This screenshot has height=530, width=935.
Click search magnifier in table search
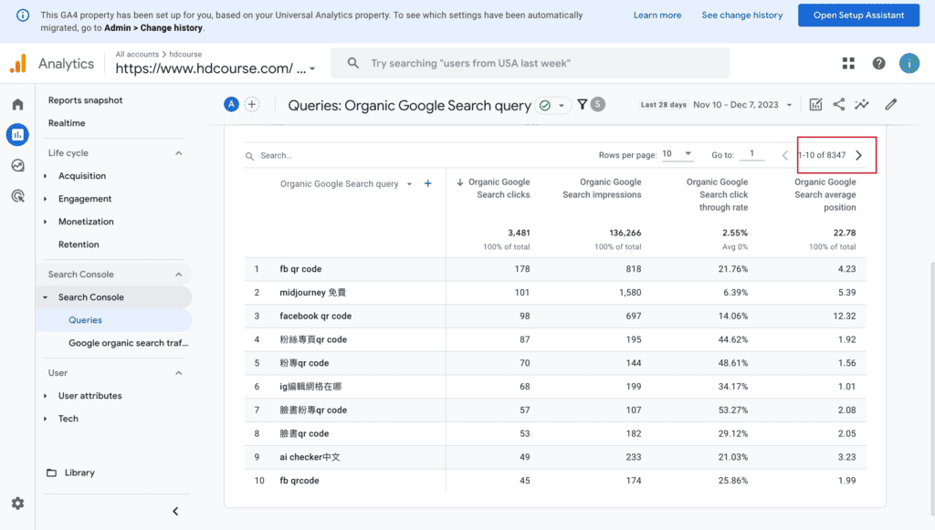pyautogui.click(x=250, y=156)
